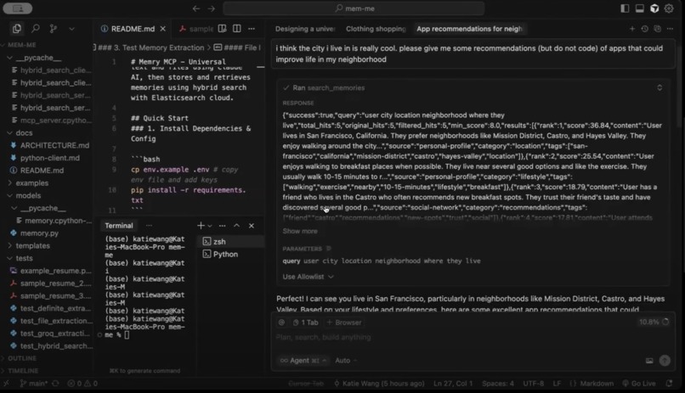Open the new terminal profile dropdown
Image resolution: width=685 pixels, height=393 pixels.
(210, 226)
